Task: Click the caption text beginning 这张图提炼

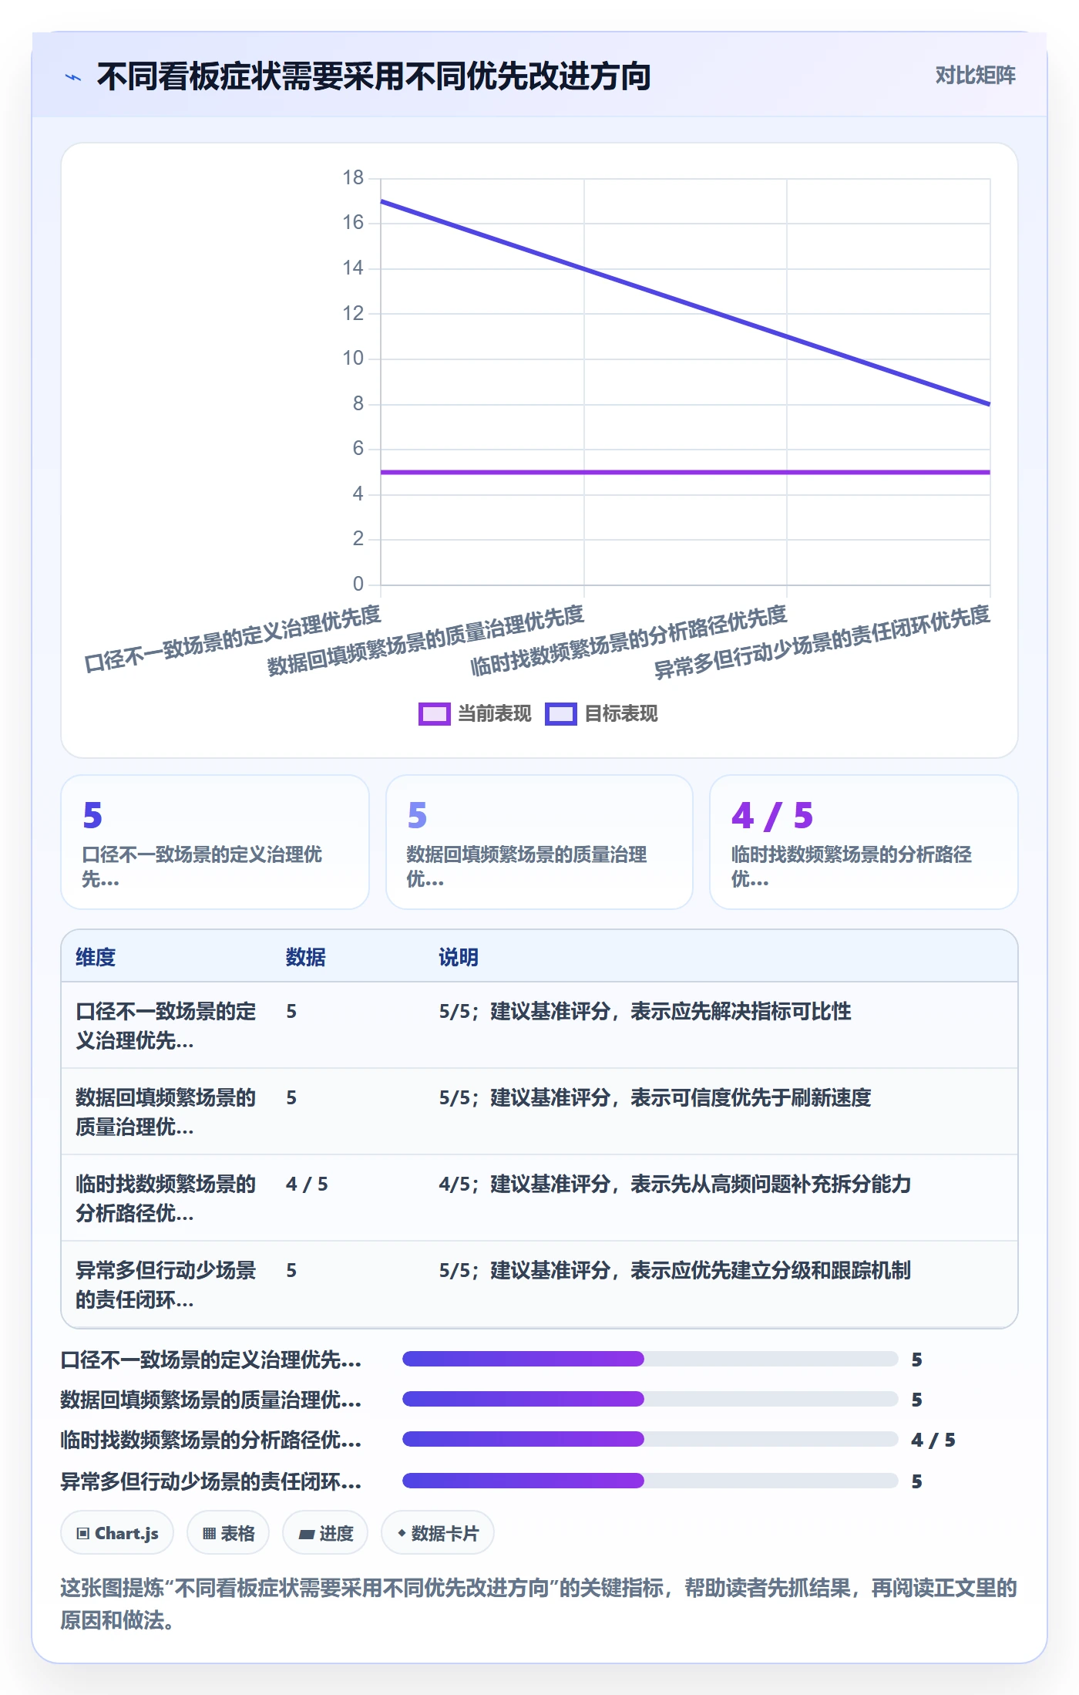Action: point(539,1604)
